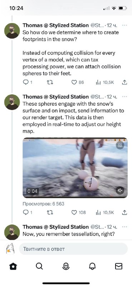Open more options on the video tweet

coord(124,97)
